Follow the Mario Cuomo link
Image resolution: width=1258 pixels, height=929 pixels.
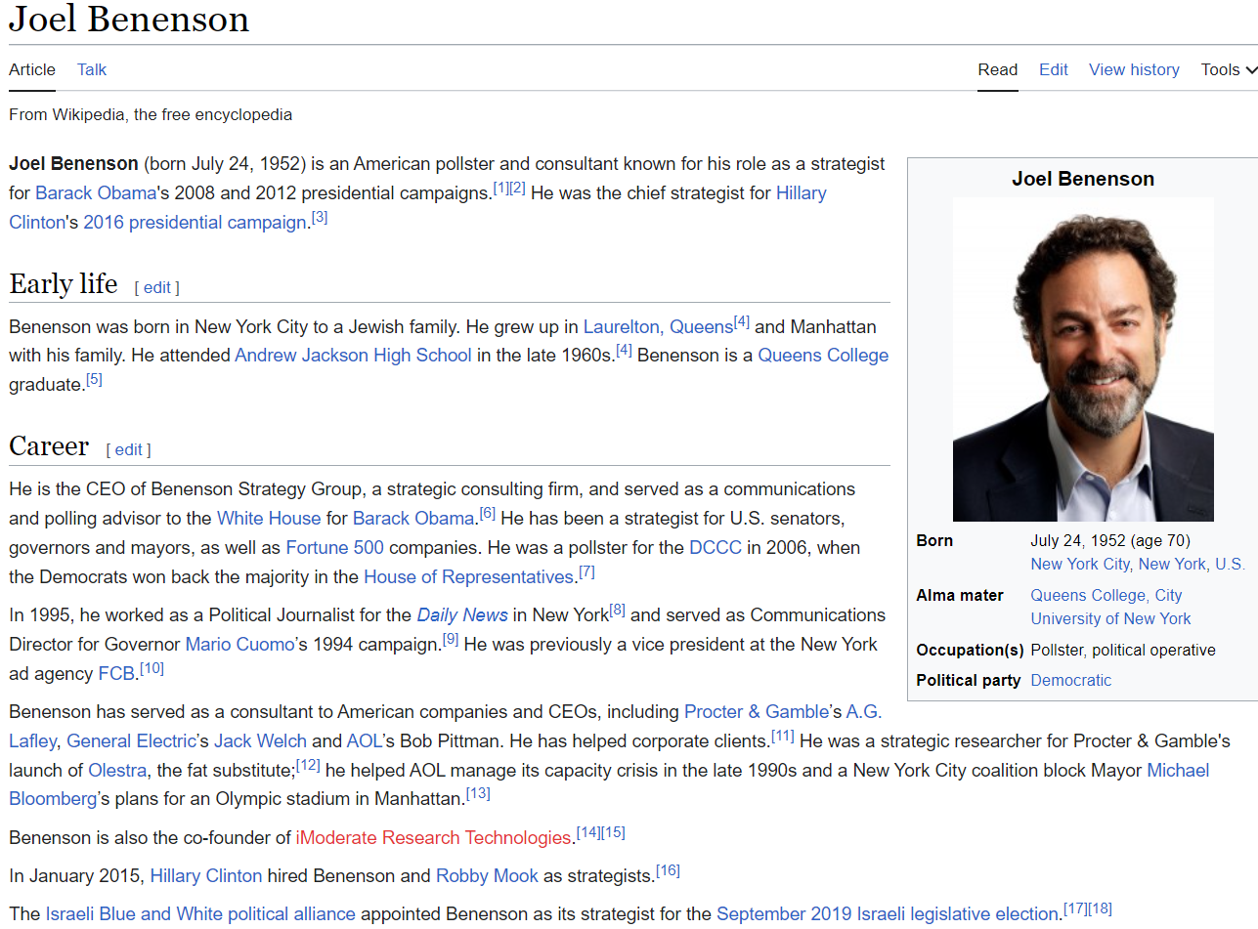pos(239,644)
